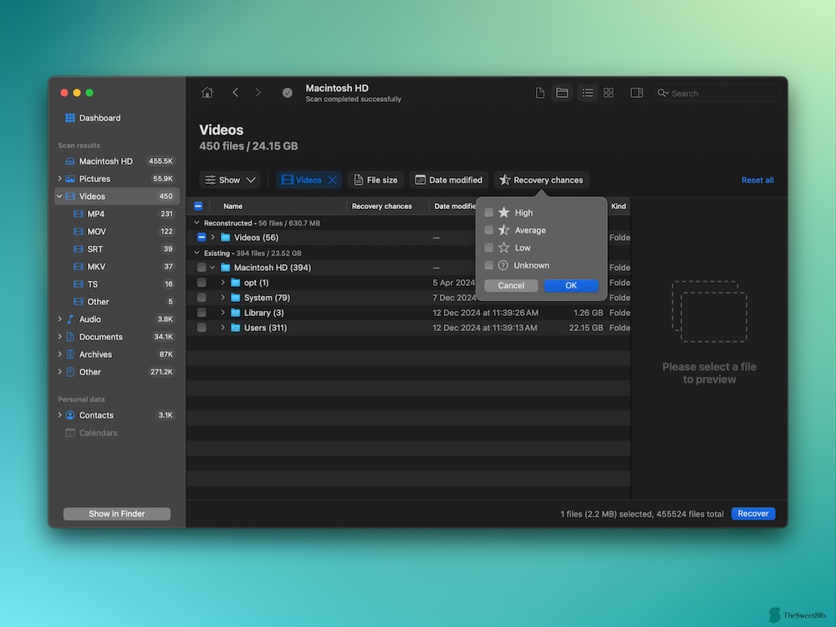This screenshot has width=836, height=627.
Task: Open the File size filter
Action: pos(375,180)
